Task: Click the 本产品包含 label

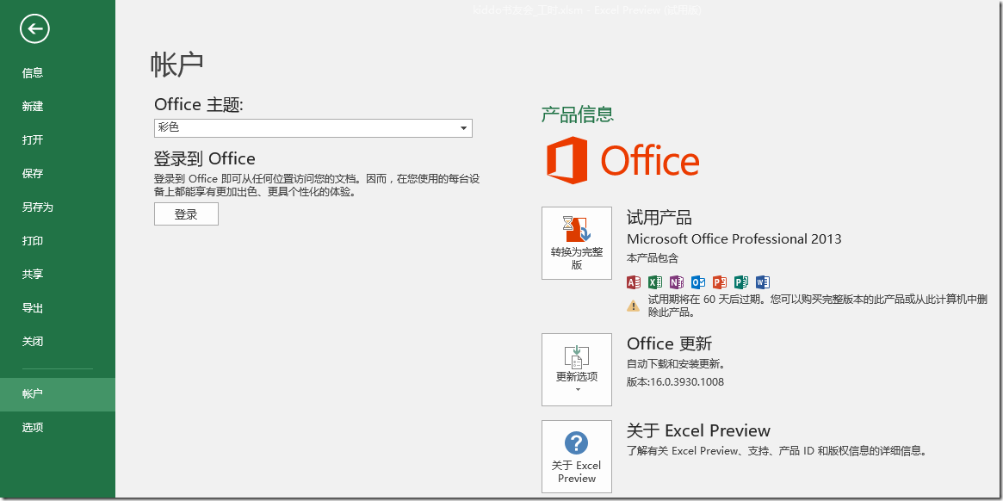Action: pos(653,258)
